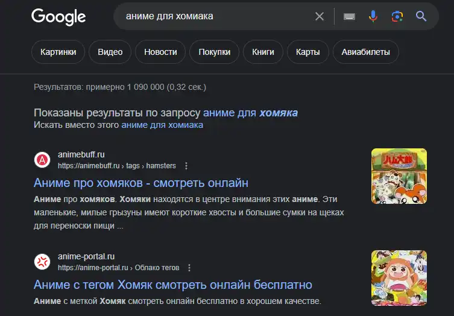Click the anime-portal.ru site name
This screenshot has width=454, height=316.
[86, 257]
